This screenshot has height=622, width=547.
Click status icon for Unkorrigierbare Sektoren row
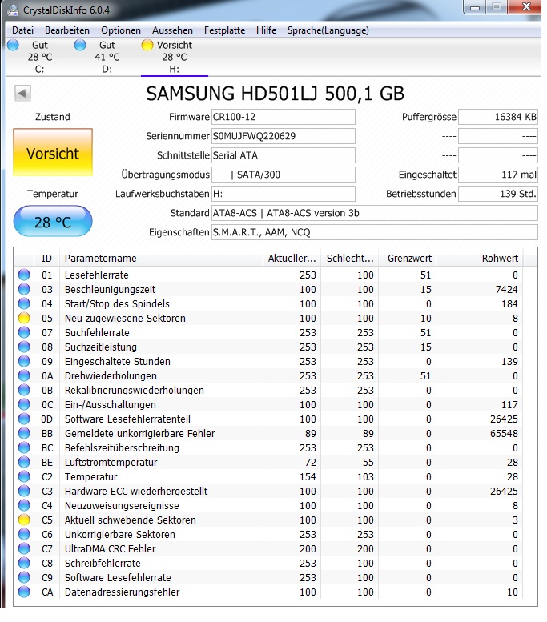[24, 534]
